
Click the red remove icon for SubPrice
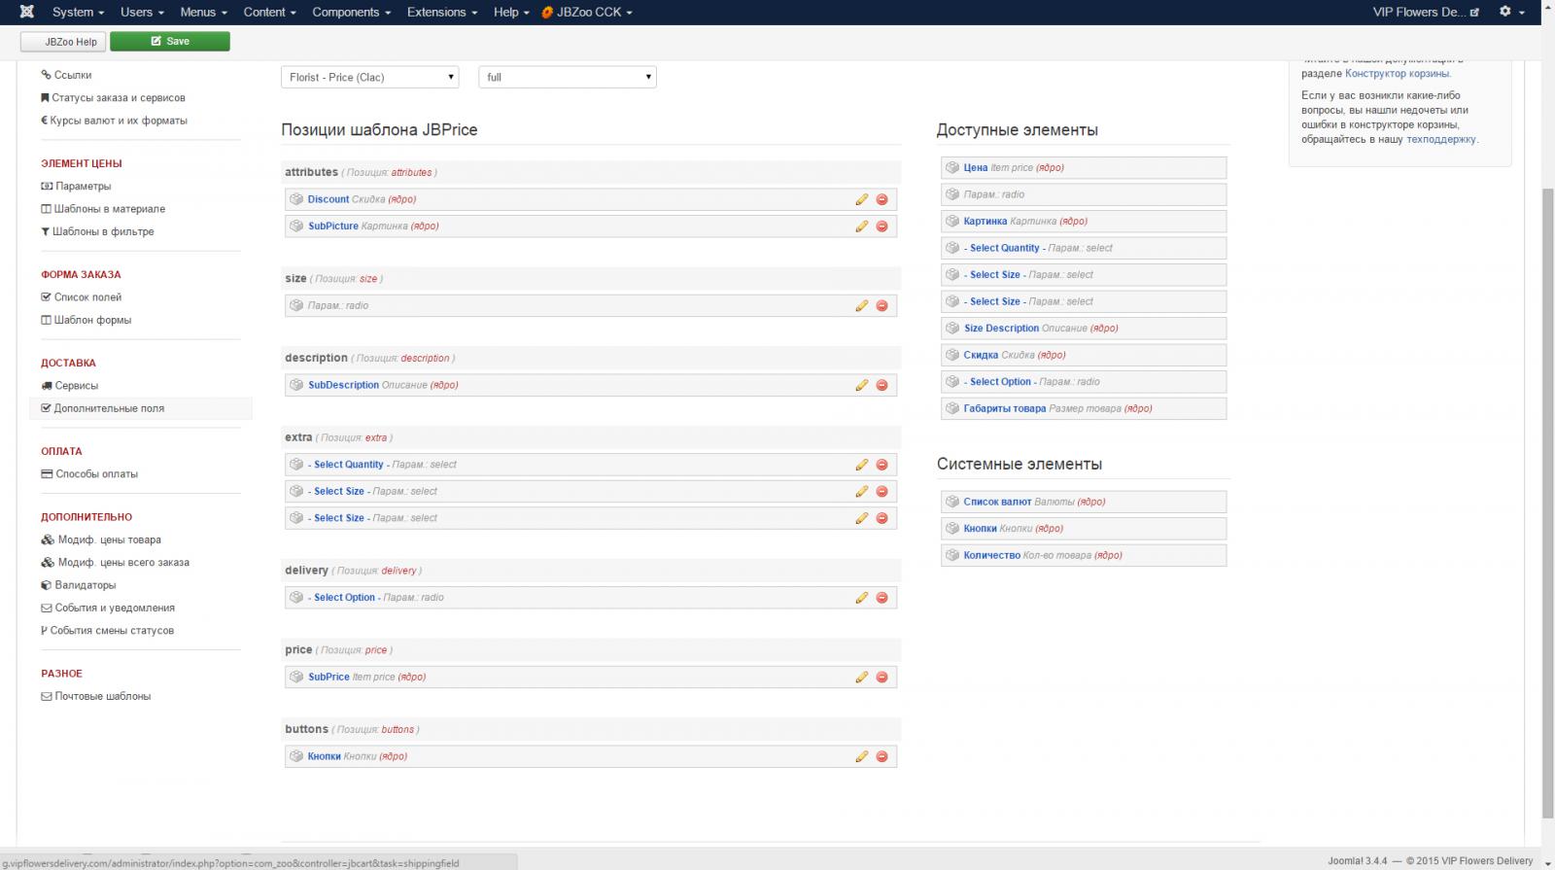coord(881,678)
